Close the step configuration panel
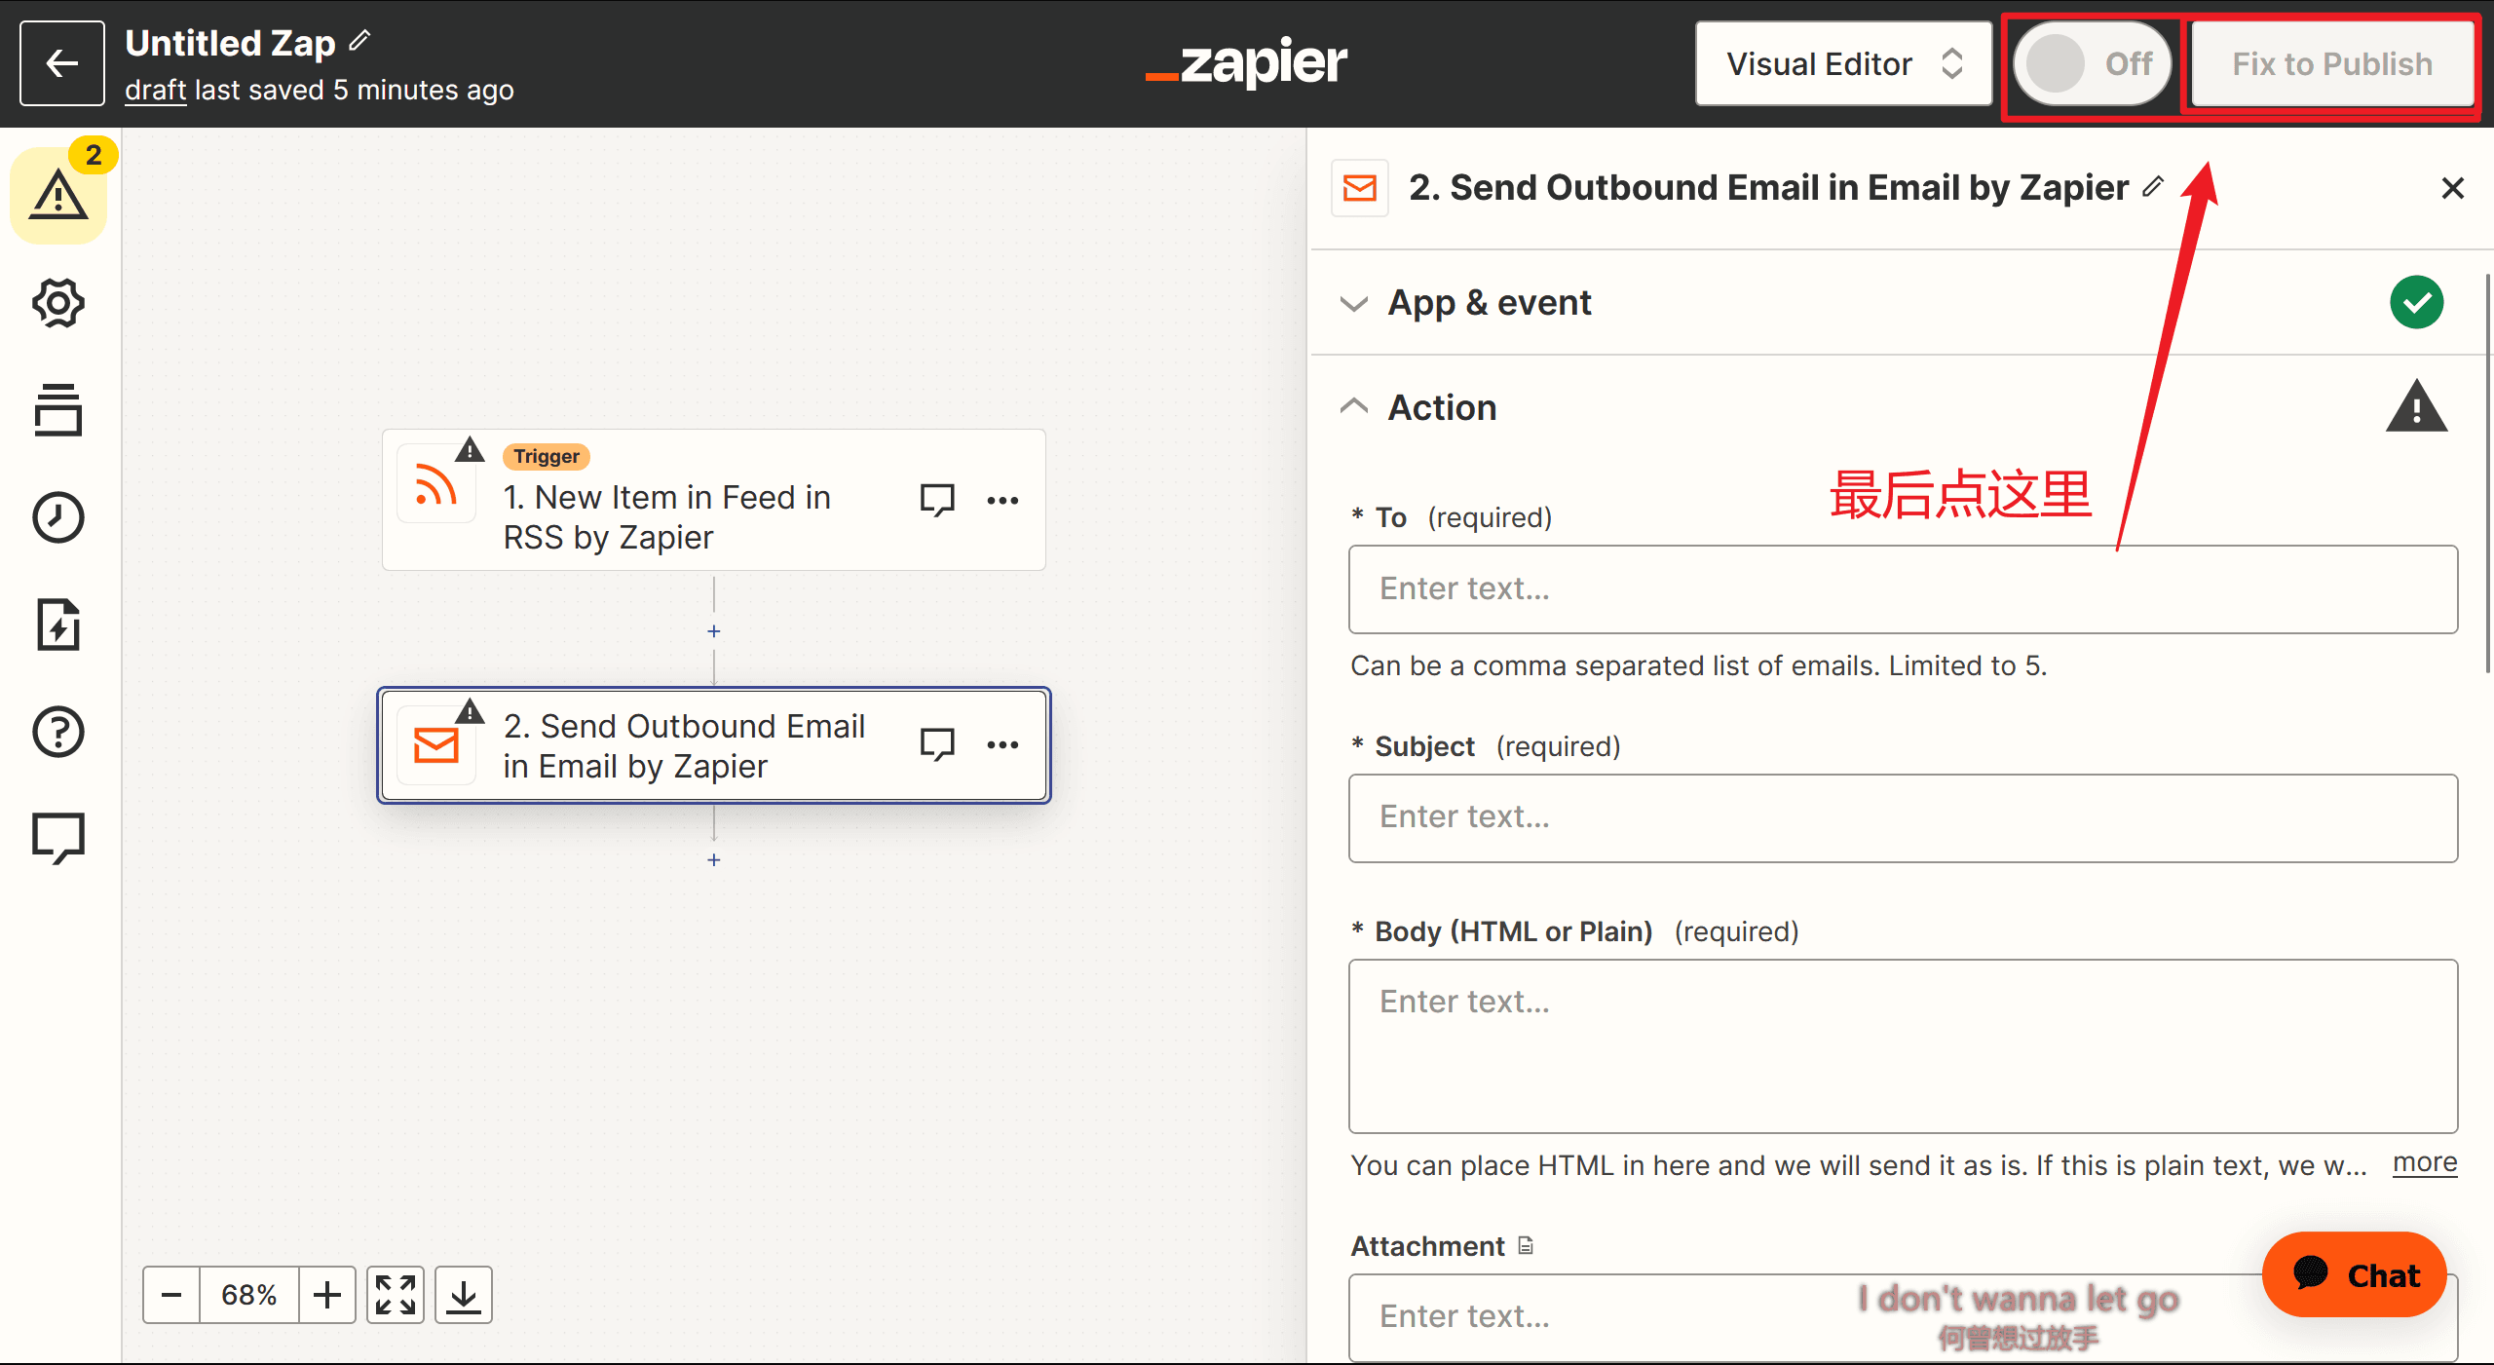 click(2452, 187)
